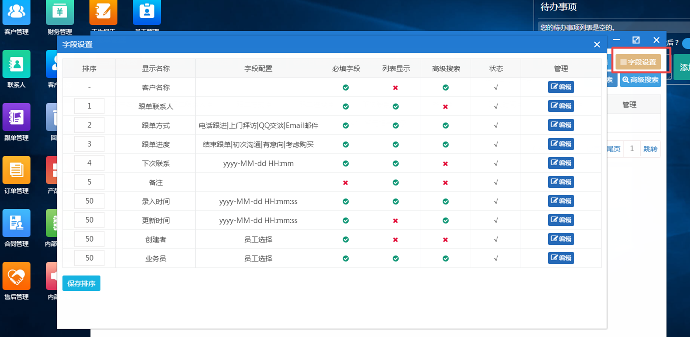Edit the 更新时间 field
This screenshot has height=337, width=690.
(x=561, y=220)
